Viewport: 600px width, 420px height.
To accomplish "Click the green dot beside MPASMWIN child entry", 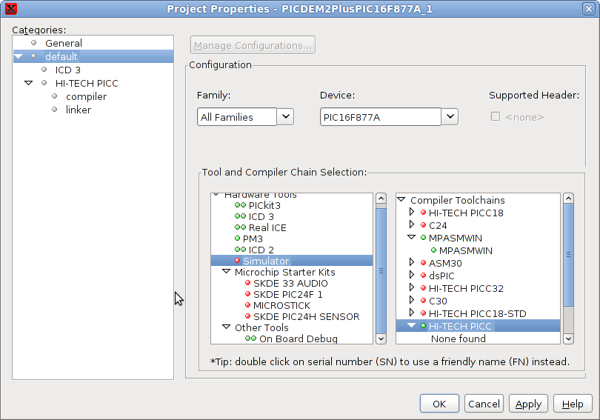I will point(433,250).
